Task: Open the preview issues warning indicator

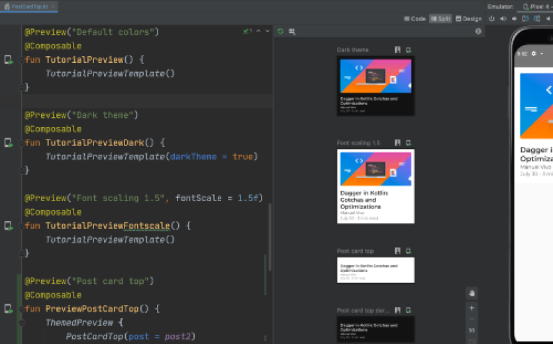Action: pyautogui.click(x=478, y=31)
